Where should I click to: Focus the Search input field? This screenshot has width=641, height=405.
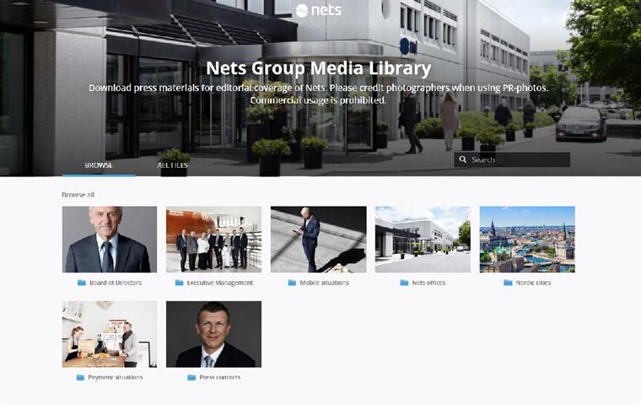[512, 159]
